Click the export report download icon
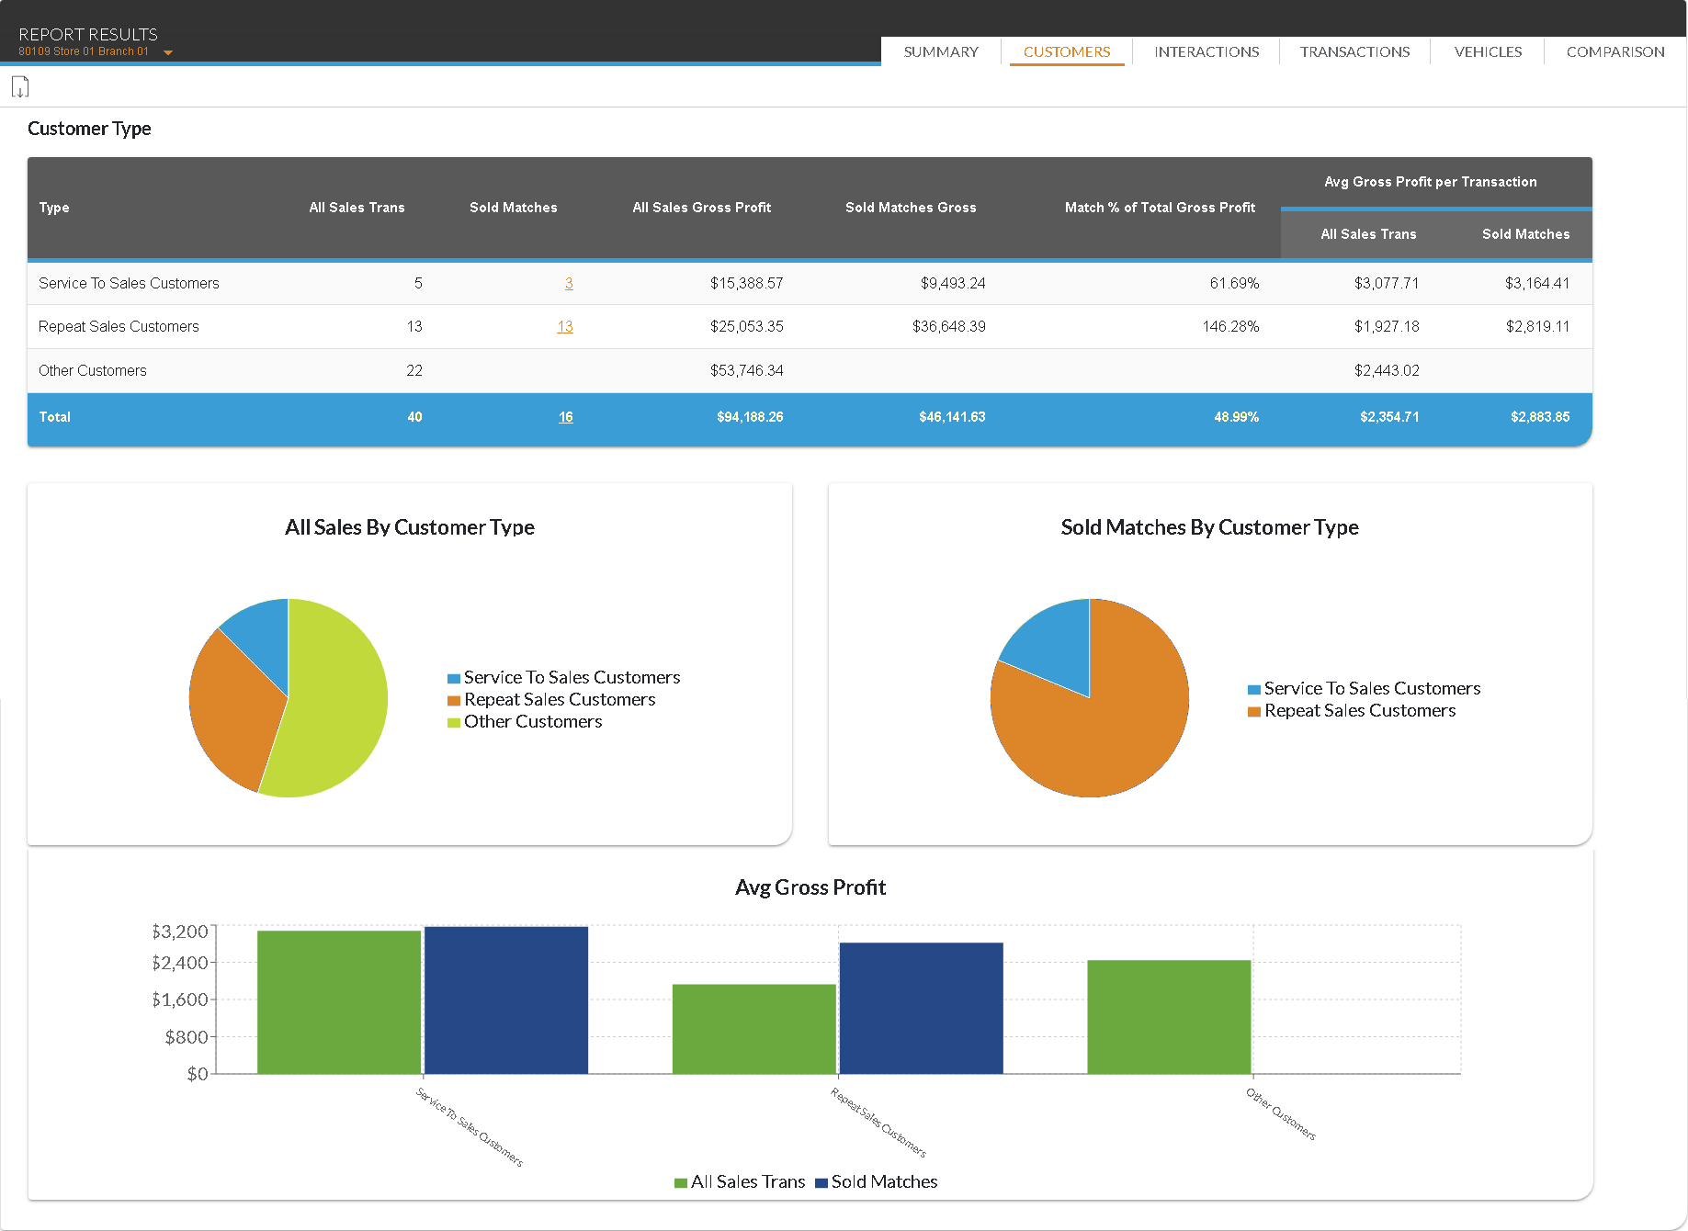The width and height of the screenshot is (1688, 1231). pyautogui.click(x=20, y=87)
